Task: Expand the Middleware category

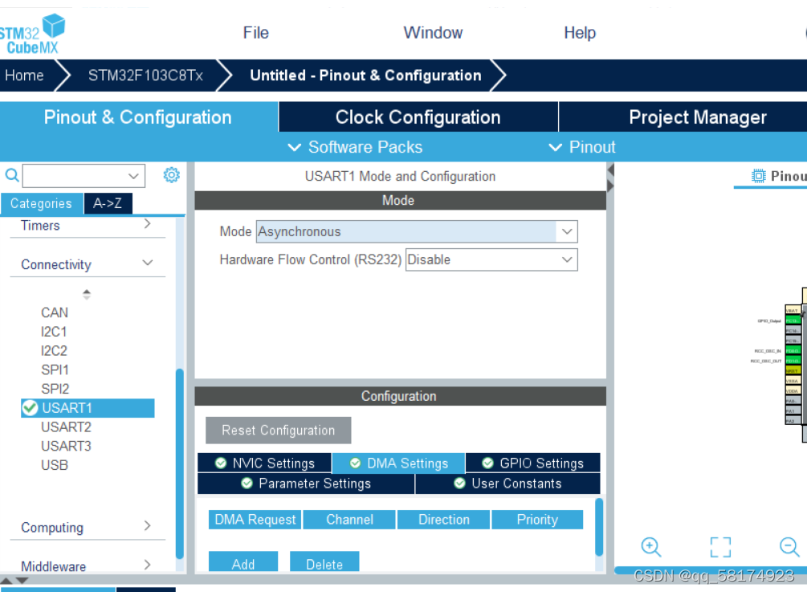Action: click(88, 565)
